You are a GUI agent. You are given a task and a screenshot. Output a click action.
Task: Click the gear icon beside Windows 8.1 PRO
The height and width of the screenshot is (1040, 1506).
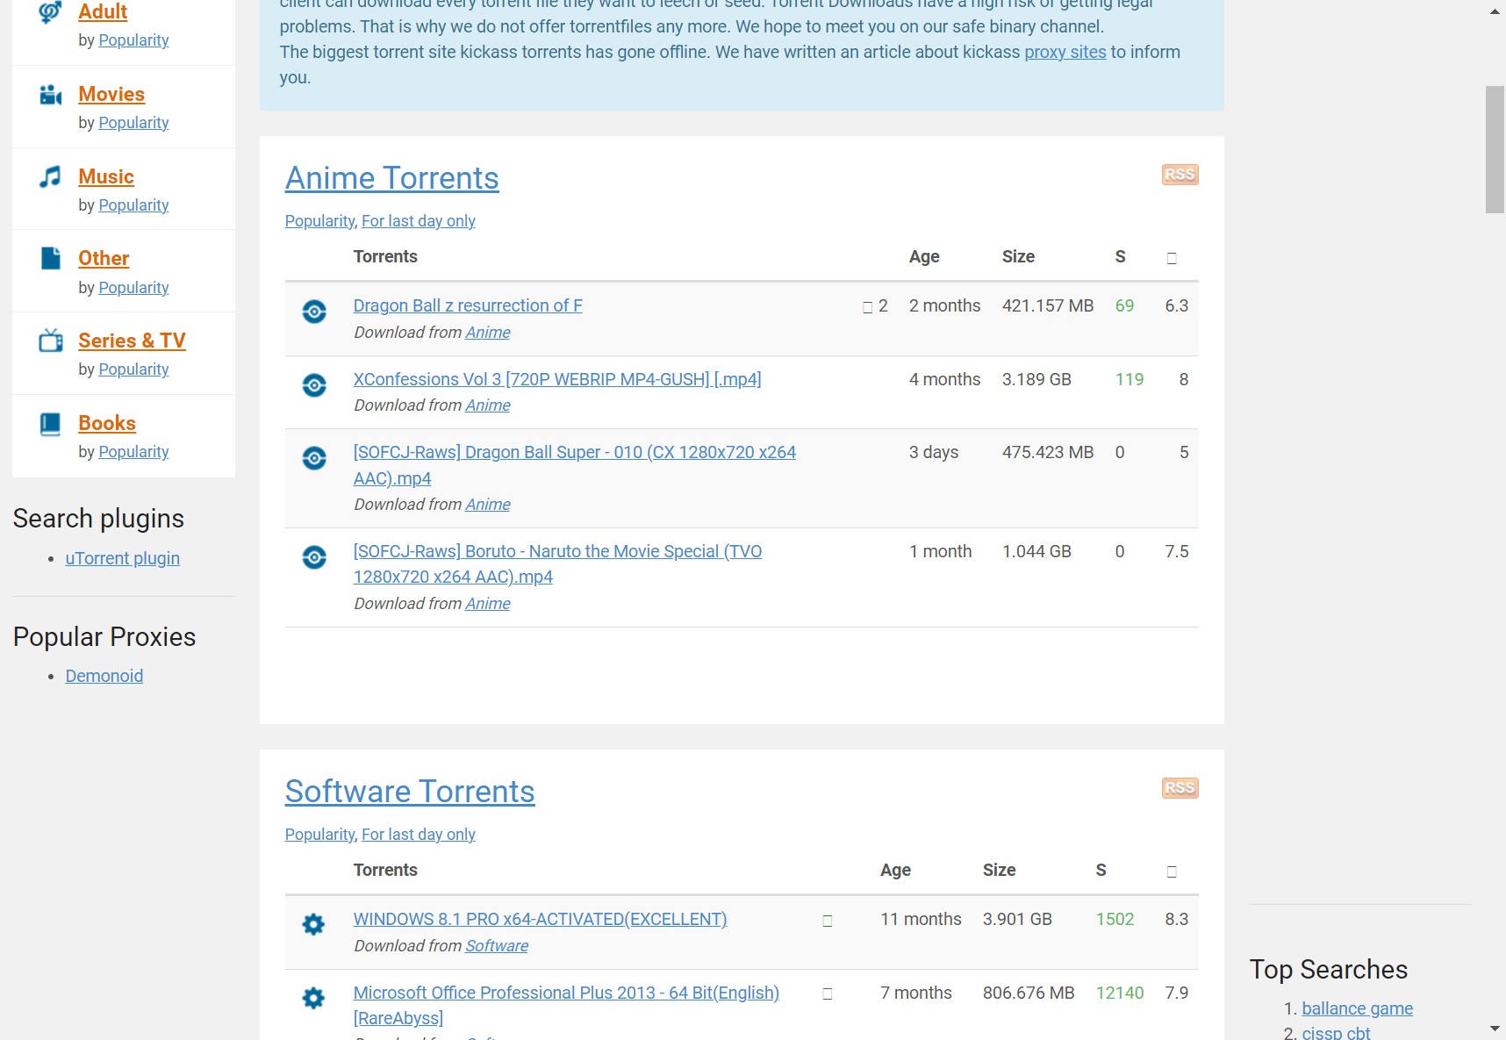[313, 924]
